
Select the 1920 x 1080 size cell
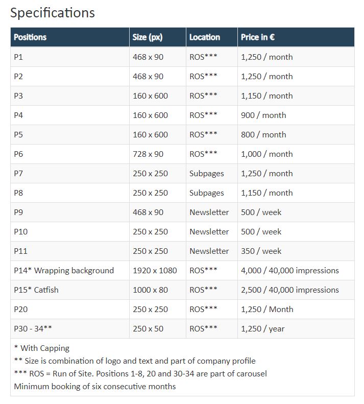[x=155, y=271]
